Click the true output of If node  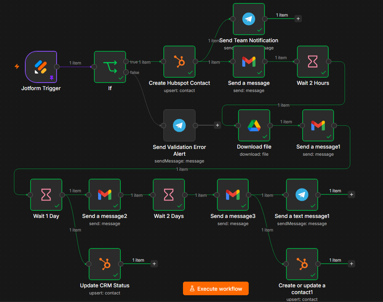point(126,61)
